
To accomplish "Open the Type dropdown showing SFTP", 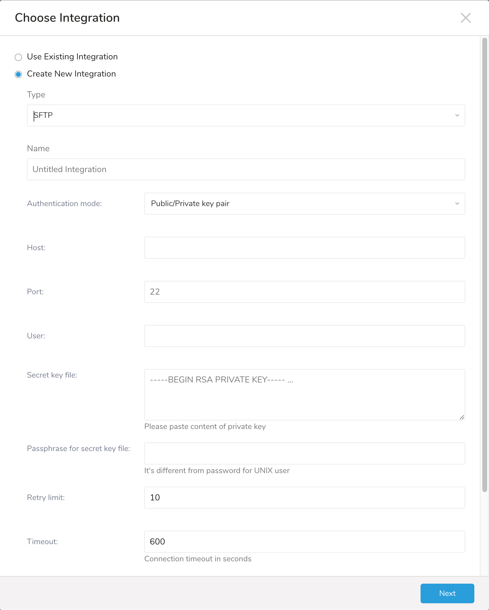I will pyautogui.click(x=238, y=115).
